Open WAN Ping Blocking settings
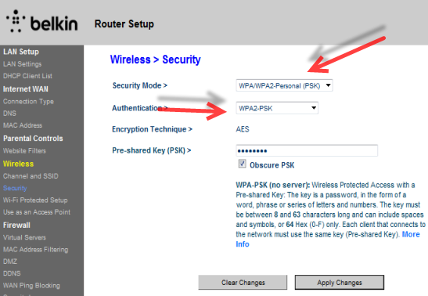 pyautogui.click(x=31, y=286)
